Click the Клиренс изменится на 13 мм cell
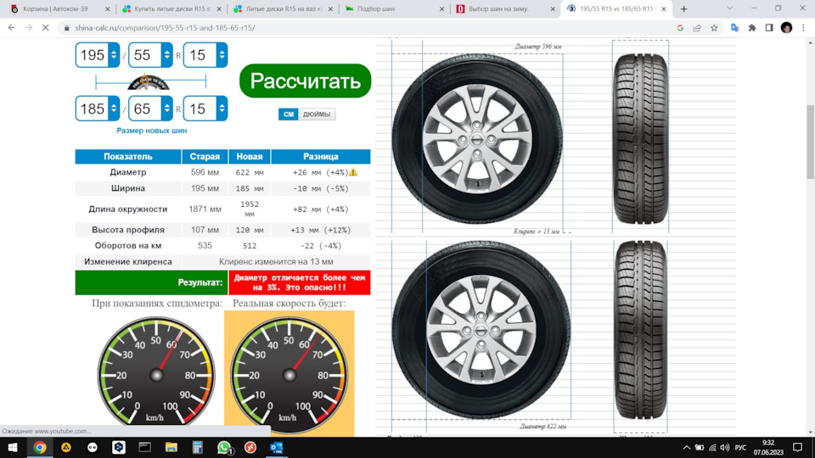This screenshot has width=815, height=458. click(x=276, y=262)
